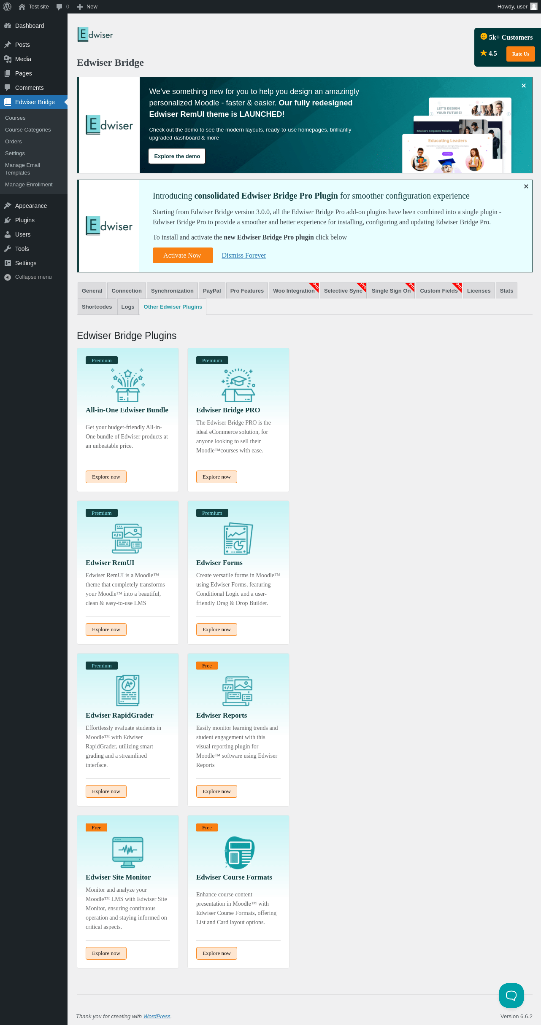This screenshot has width=541, height=1025.
Task: Select the Shortcodes tab
Action: (x=97, y=307)
